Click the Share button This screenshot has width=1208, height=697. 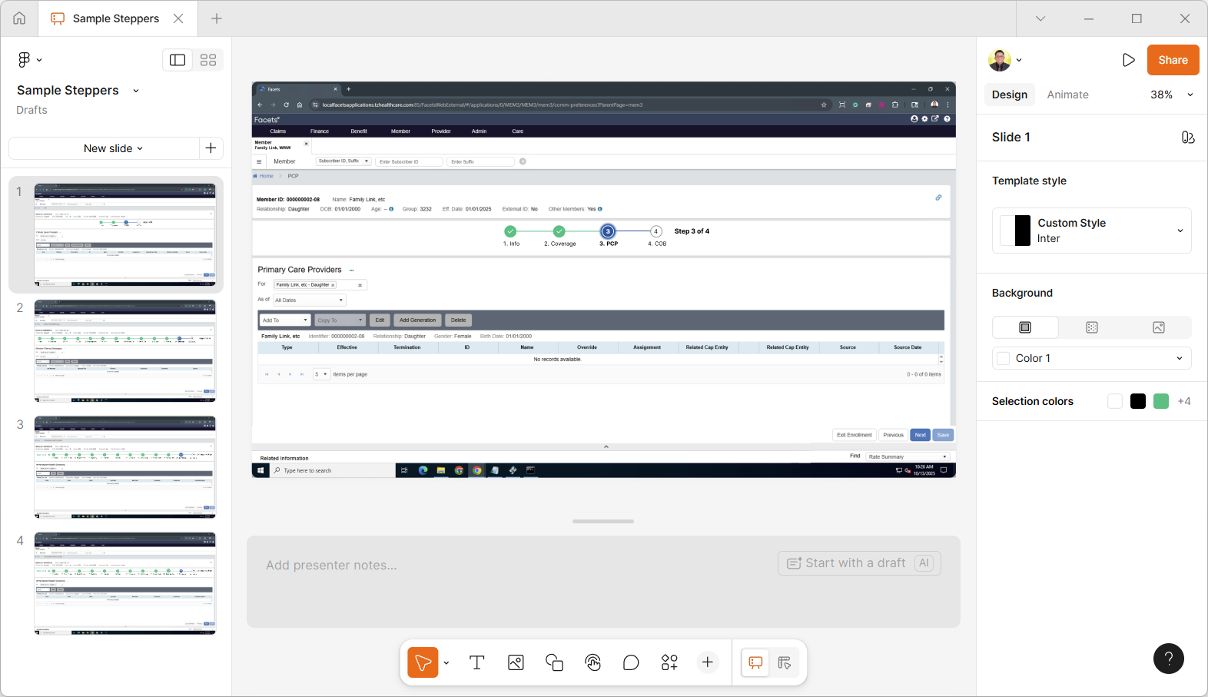1173,60
